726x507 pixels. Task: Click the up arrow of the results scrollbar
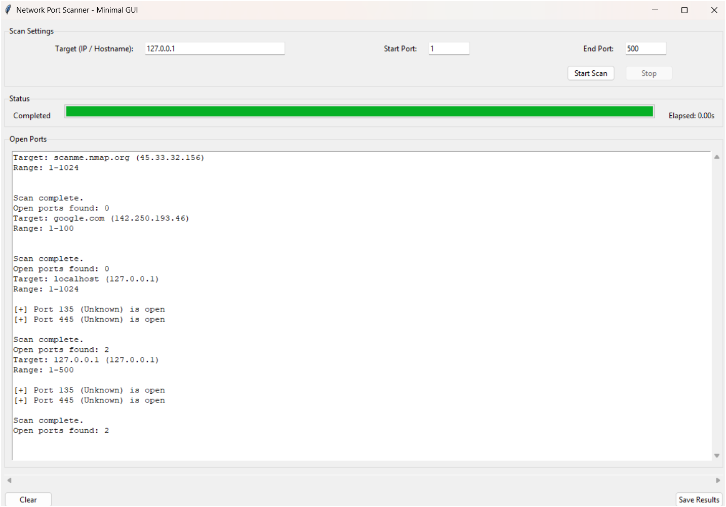(717, 157)
